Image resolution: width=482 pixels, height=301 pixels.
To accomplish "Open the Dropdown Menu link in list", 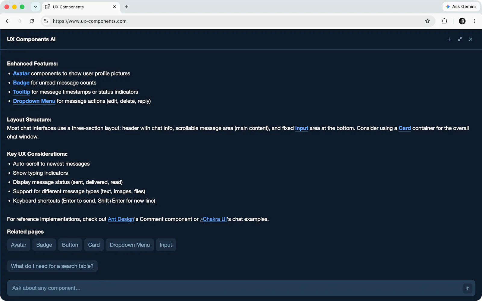I will click(34, 101).
